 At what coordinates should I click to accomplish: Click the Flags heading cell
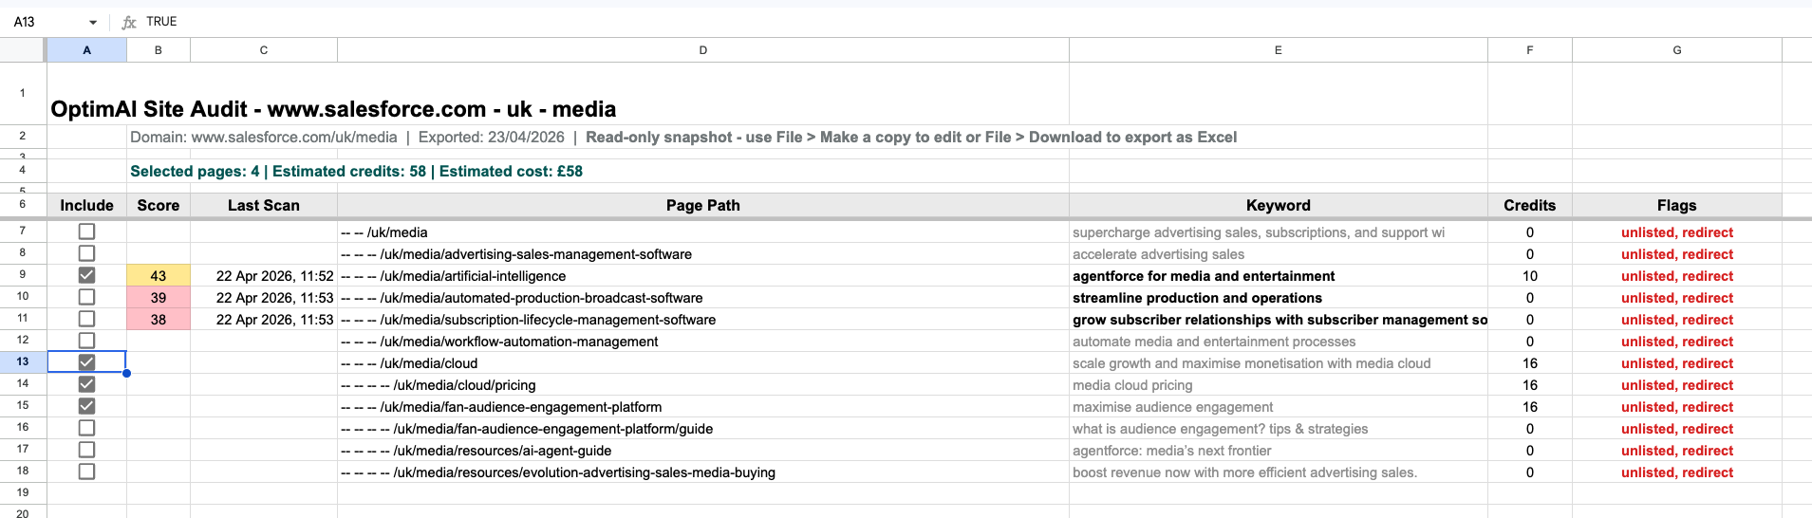[x=1677, y=205]
